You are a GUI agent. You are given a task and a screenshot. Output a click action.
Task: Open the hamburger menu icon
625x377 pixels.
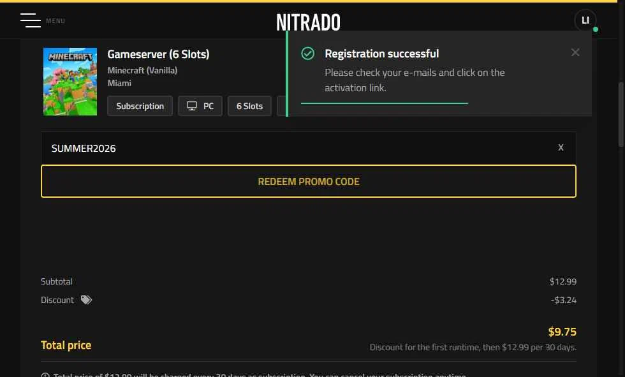tap(31, 20)
